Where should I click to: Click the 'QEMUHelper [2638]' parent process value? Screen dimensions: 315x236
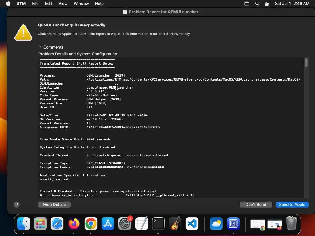(104, 100)
